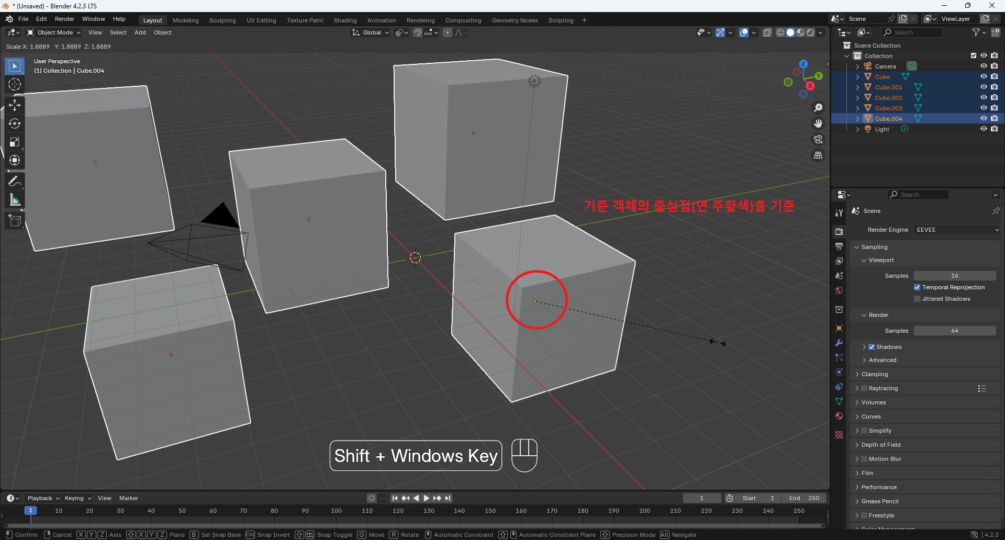Switch to rendered viewport shading
Viewport: 1005px width, 540px height.
pyautogui.click(x=810, y=32)
